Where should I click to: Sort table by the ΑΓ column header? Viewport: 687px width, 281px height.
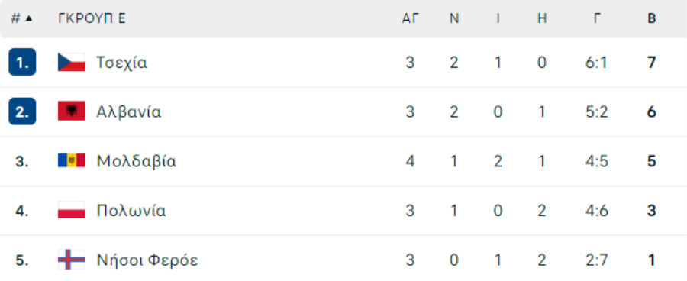click(411, 18)
